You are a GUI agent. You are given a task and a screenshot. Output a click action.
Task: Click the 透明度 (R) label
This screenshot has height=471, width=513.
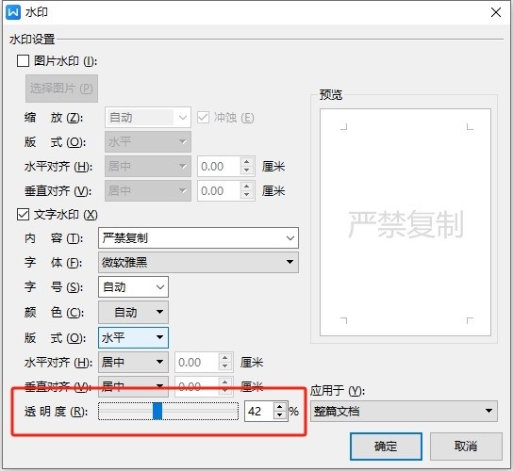tap(57, 412)
